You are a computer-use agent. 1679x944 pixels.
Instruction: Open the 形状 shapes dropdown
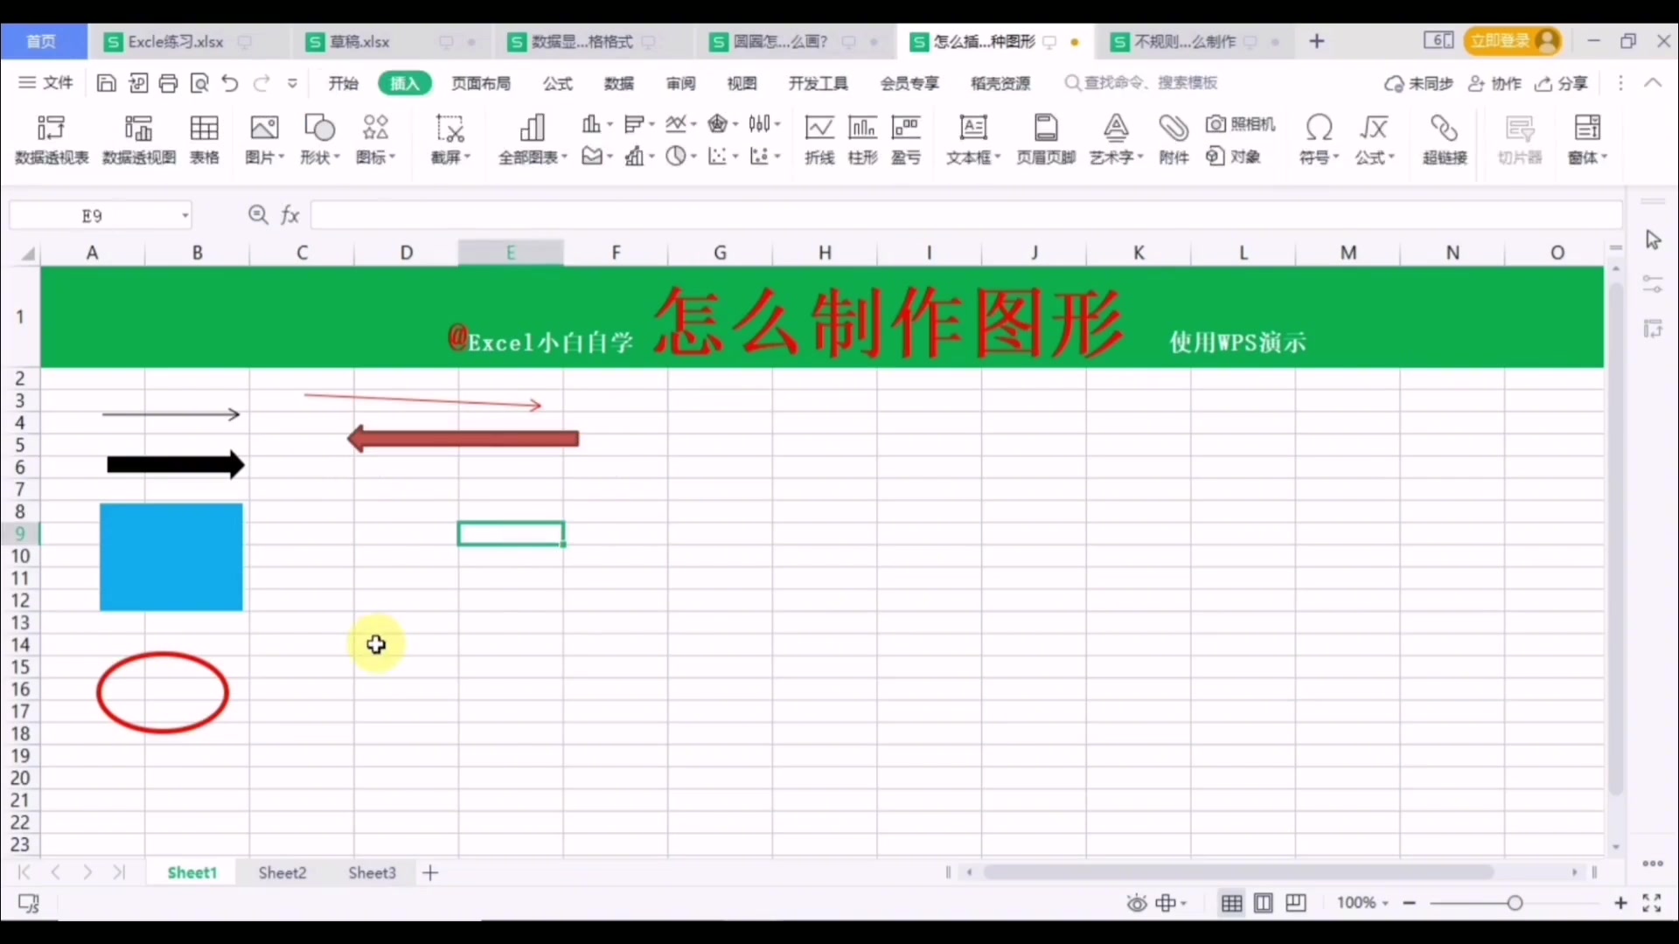[x=320, y=140]
